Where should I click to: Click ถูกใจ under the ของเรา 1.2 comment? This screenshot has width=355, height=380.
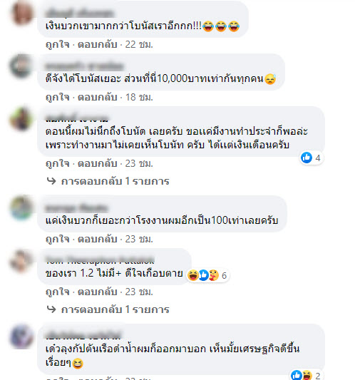click(x=58, y=292)
